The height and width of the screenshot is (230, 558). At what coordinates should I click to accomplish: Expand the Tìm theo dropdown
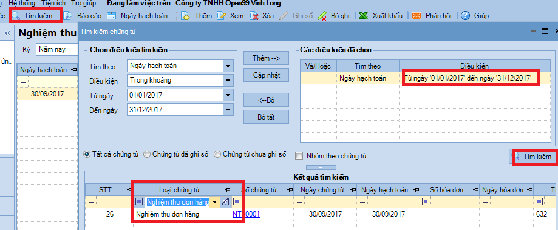coord(228,66)
